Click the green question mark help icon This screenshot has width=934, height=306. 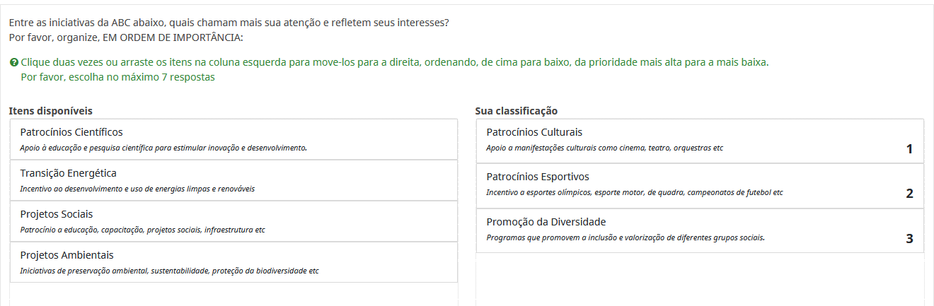tap(13, 63)
